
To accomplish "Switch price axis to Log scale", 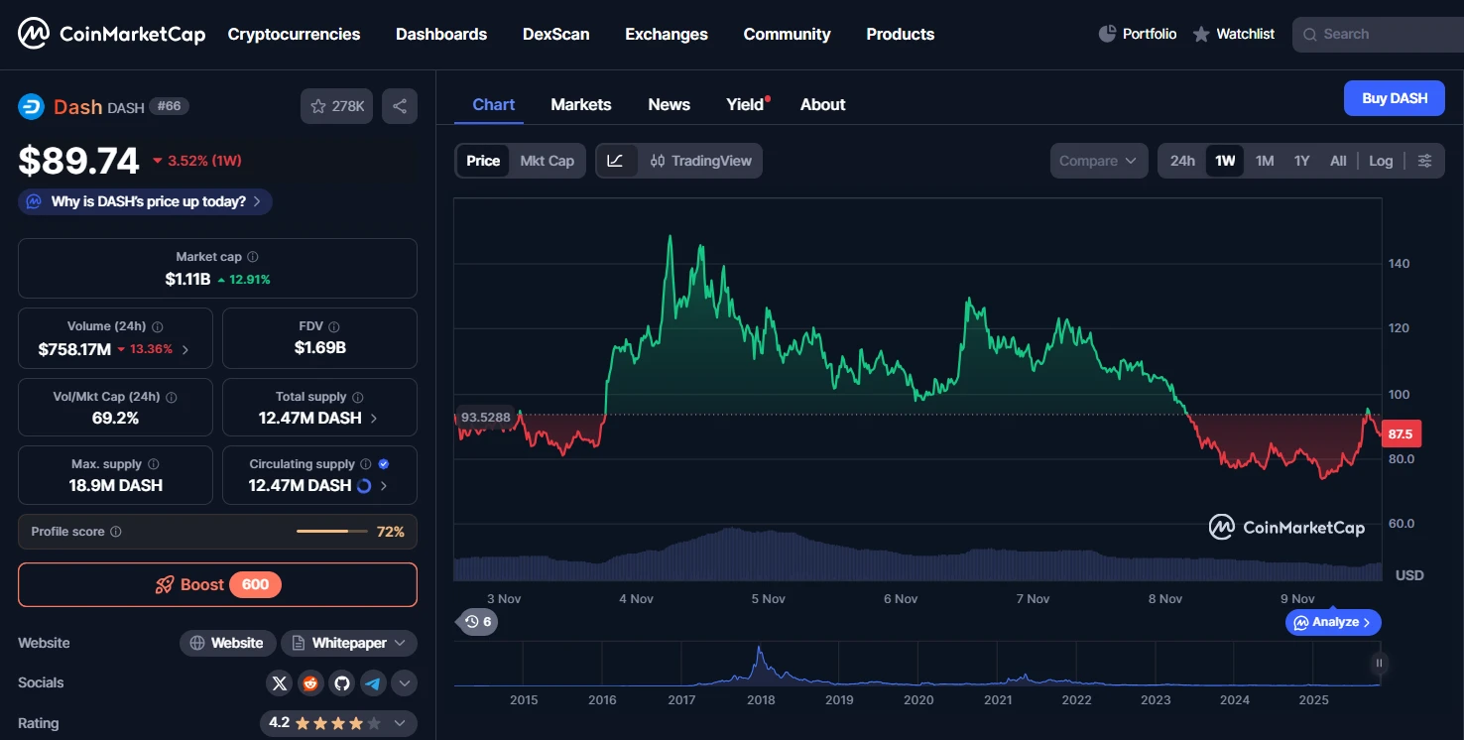I will pyautogui.click(x=1381, y=160).
